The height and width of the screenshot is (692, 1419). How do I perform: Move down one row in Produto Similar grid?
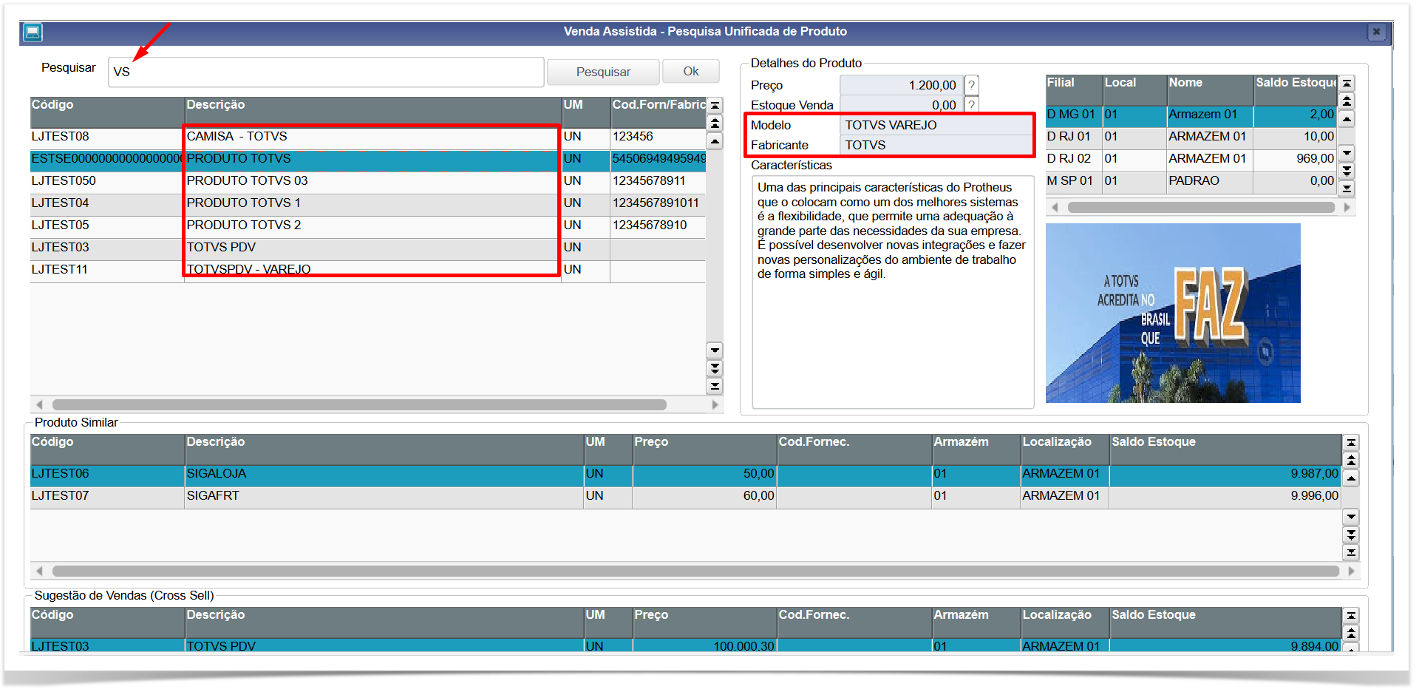tap(1351, 517)
